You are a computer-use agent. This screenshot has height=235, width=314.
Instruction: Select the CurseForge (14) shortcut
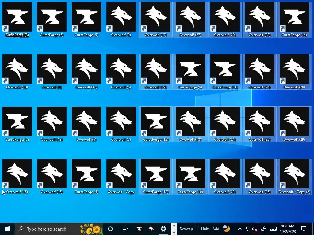click(294, 20)
